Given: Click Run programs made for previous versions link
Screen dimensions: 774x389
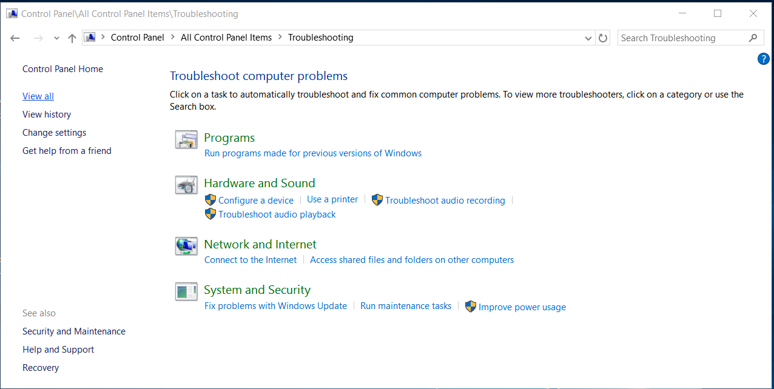Looking at the screenshot, I should pos(313,153).
